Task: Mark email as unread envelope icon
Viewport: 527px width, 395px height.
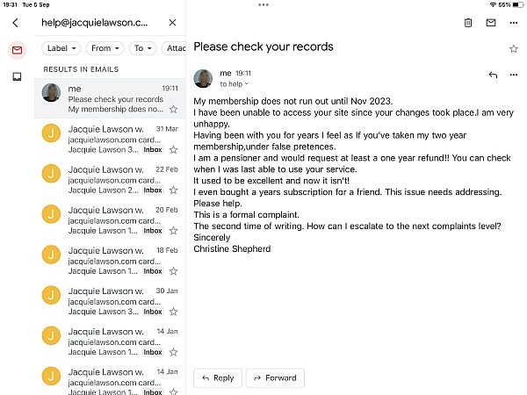Action: coord(491,23)
